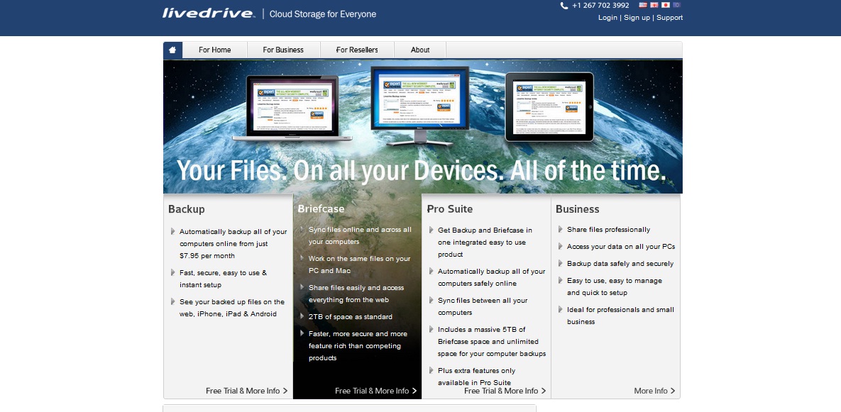Open the For Home menu
The height and width of the screenshot is (412, 841).
click(215, 50)
